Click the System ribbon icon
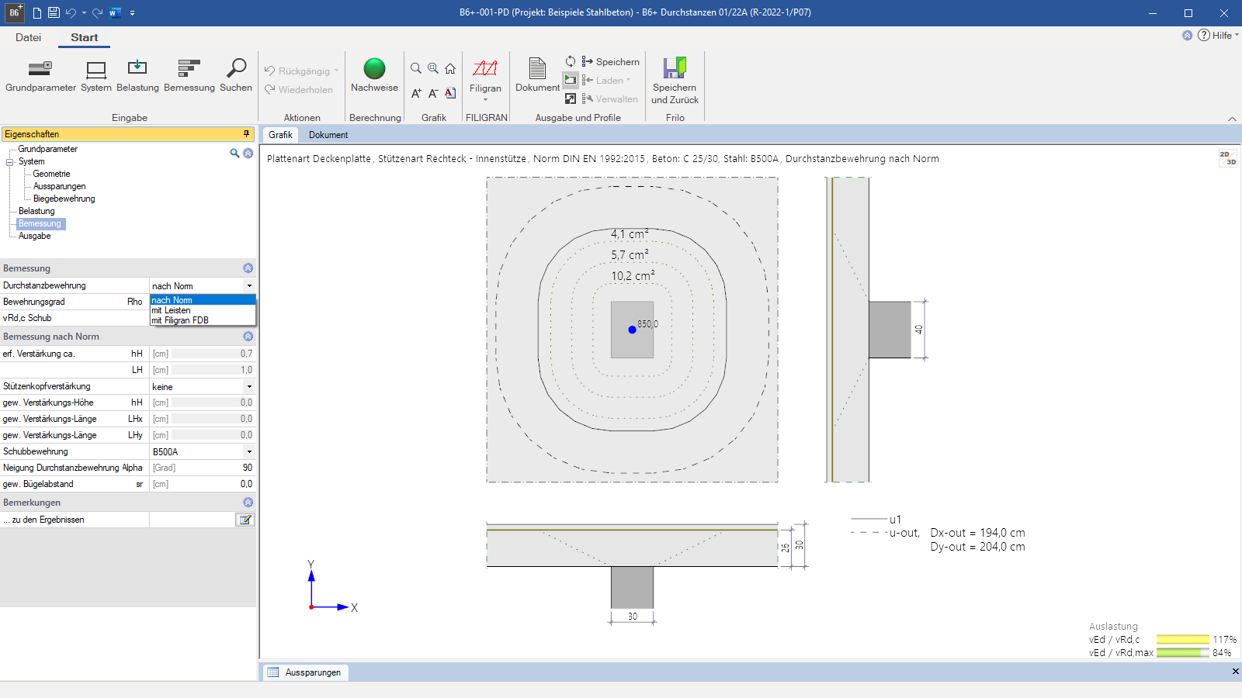Image resolution: width=1242 pixels, height=698 pixels. click(x=96, y=76)
